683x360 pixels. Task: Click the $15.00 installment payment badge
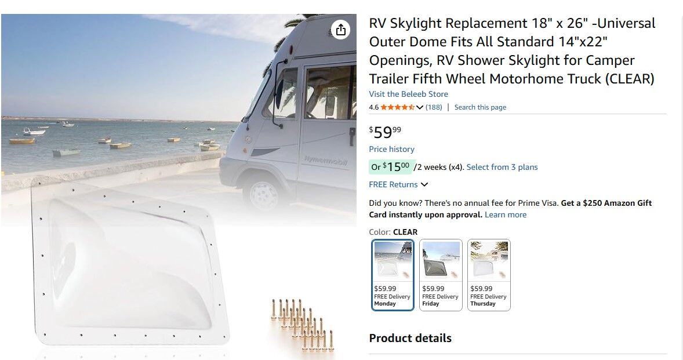coord(390,167)
